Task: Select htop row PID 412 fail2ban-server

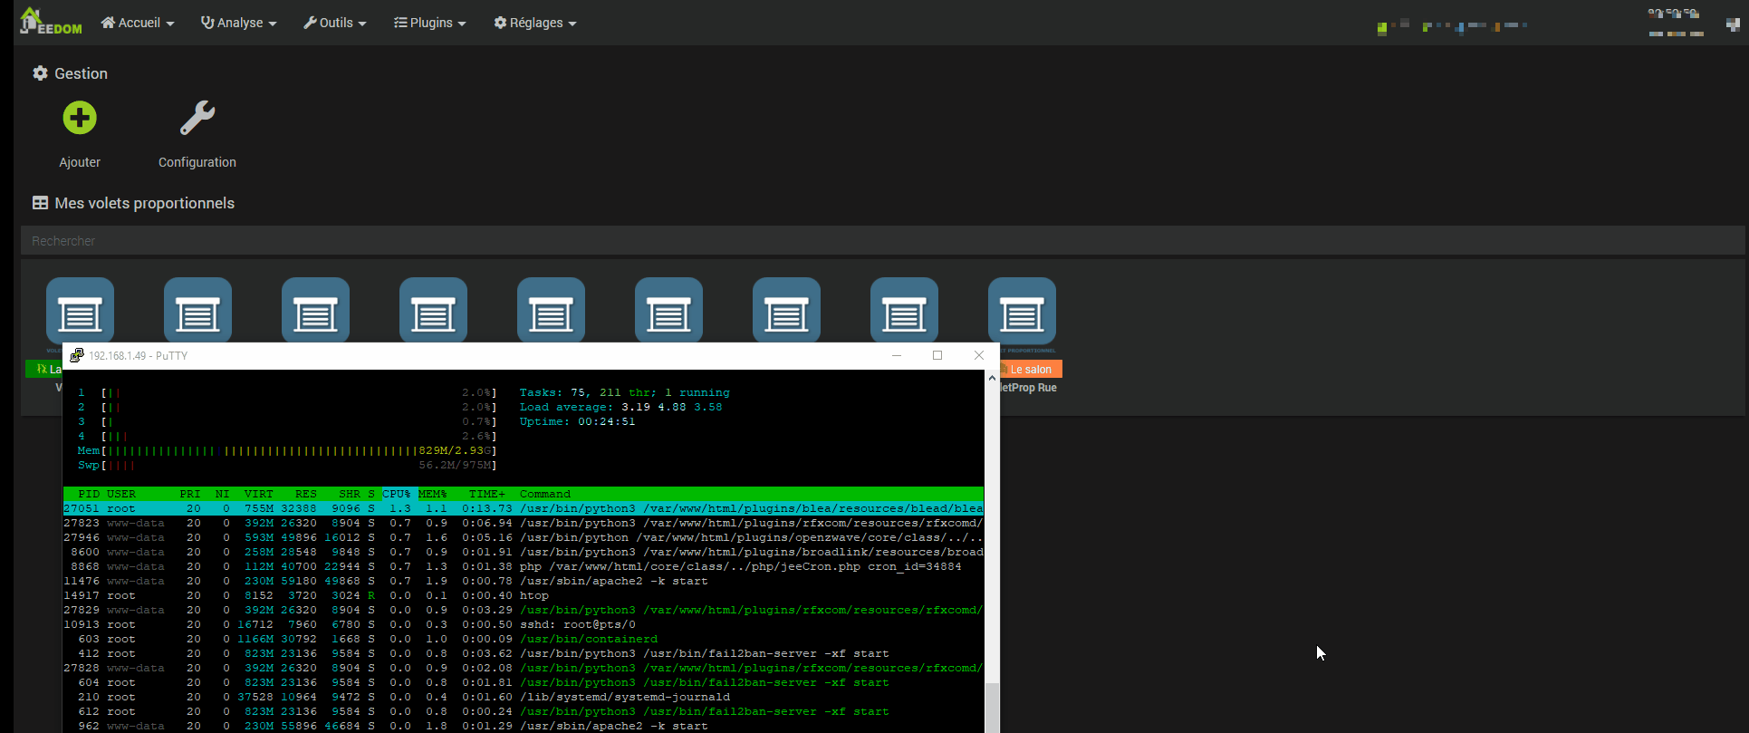Action: [524, 653]
